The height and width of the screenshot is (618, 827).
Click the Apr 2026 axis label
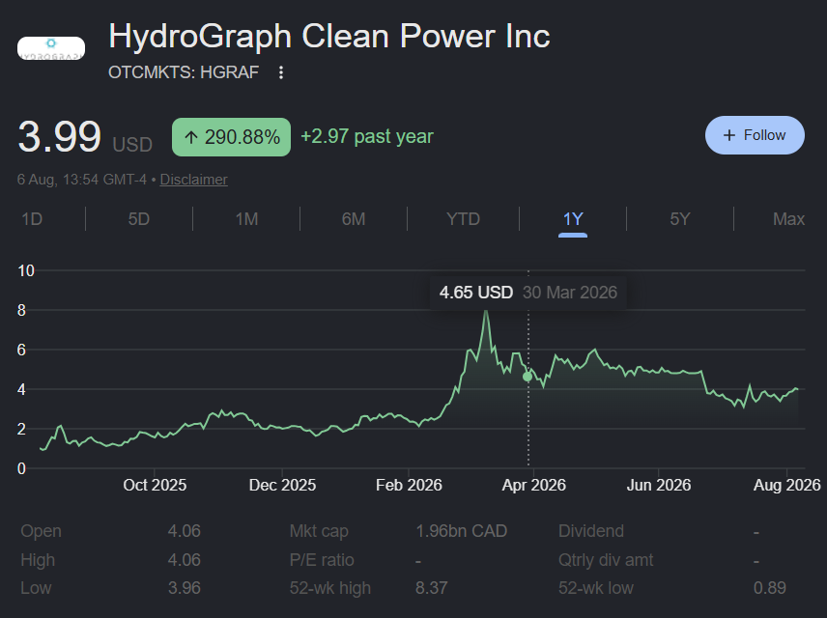coord(533,485)
